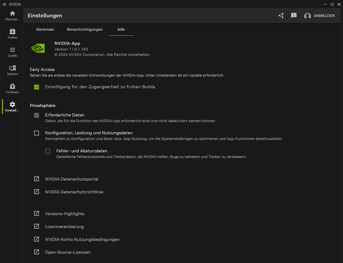The image size is (343, 263).
Task: Click the NVIDIA-App title text
Action: [x=67, y=43]
